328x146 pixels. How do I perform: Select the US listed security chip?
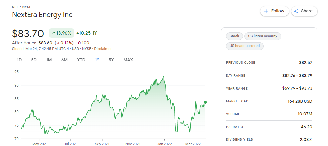point(263,36)
